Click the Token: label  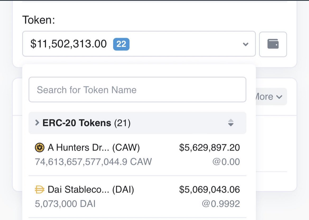[39, 20]
